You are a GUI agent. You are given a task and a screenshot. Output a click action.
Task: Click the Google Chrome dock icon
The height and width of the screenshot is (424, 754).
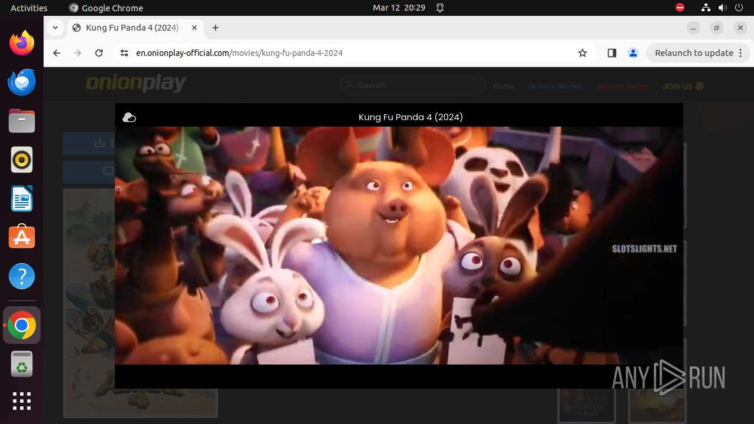(x=22, y=326)
